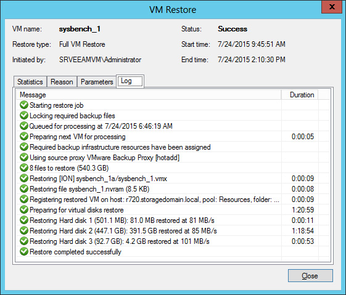The image size is (346, 295).
Task: Click success icon next to Locking required backup files
Action: coord(24,115)
